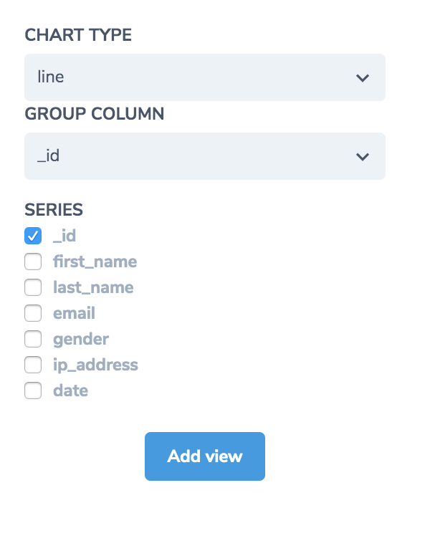Click the chevron arrow of Chart Type select
The width and height of the screenshot is (430, 546).
(x=363, y=77)
